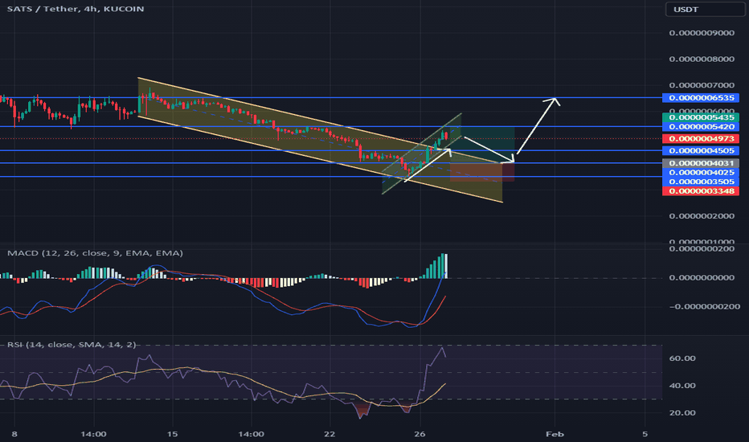Click the 15 date label on time axis
The image size is (749, 442).
point(172,434)
